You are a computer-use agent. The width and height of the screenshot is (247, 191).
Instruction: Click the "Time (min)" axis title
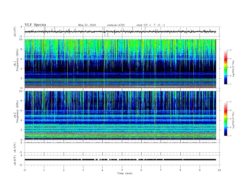(x=125, y=173)
